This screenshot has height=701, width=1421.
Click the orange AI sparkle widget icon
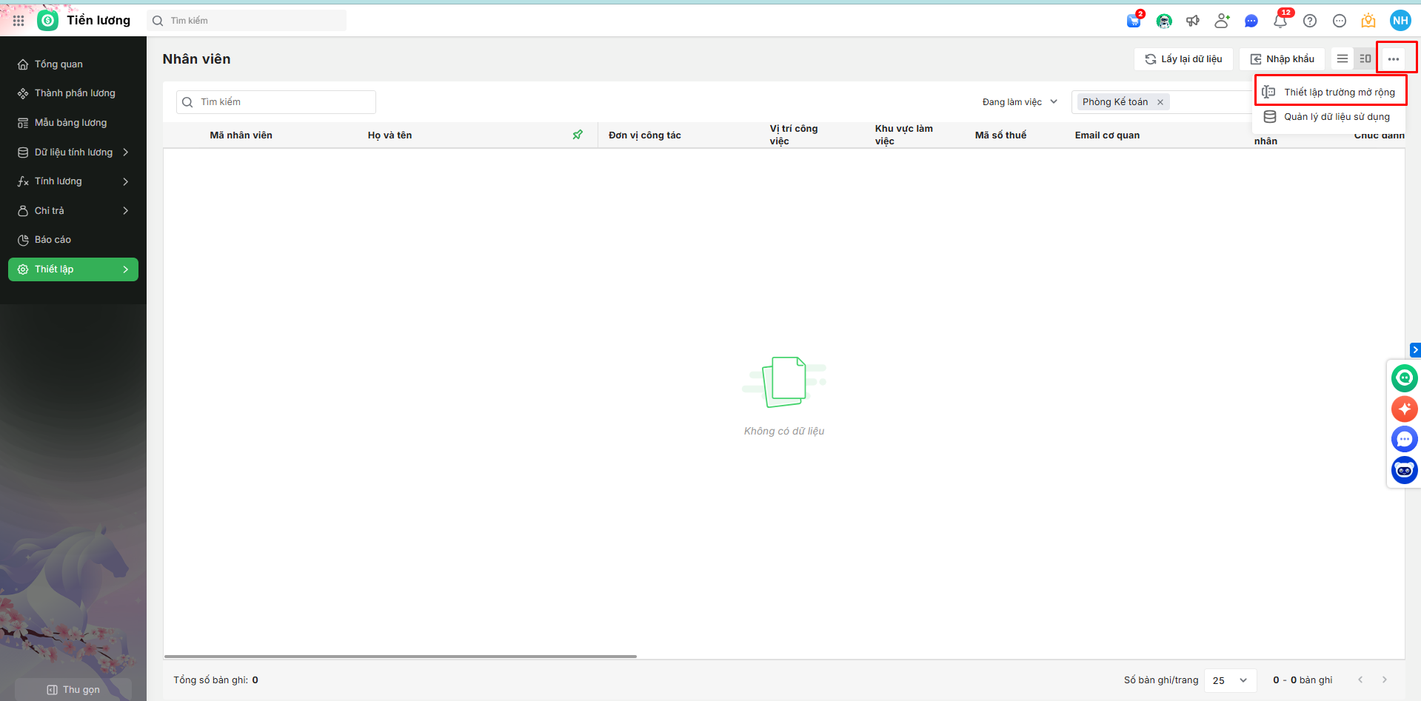point(1405,409)
